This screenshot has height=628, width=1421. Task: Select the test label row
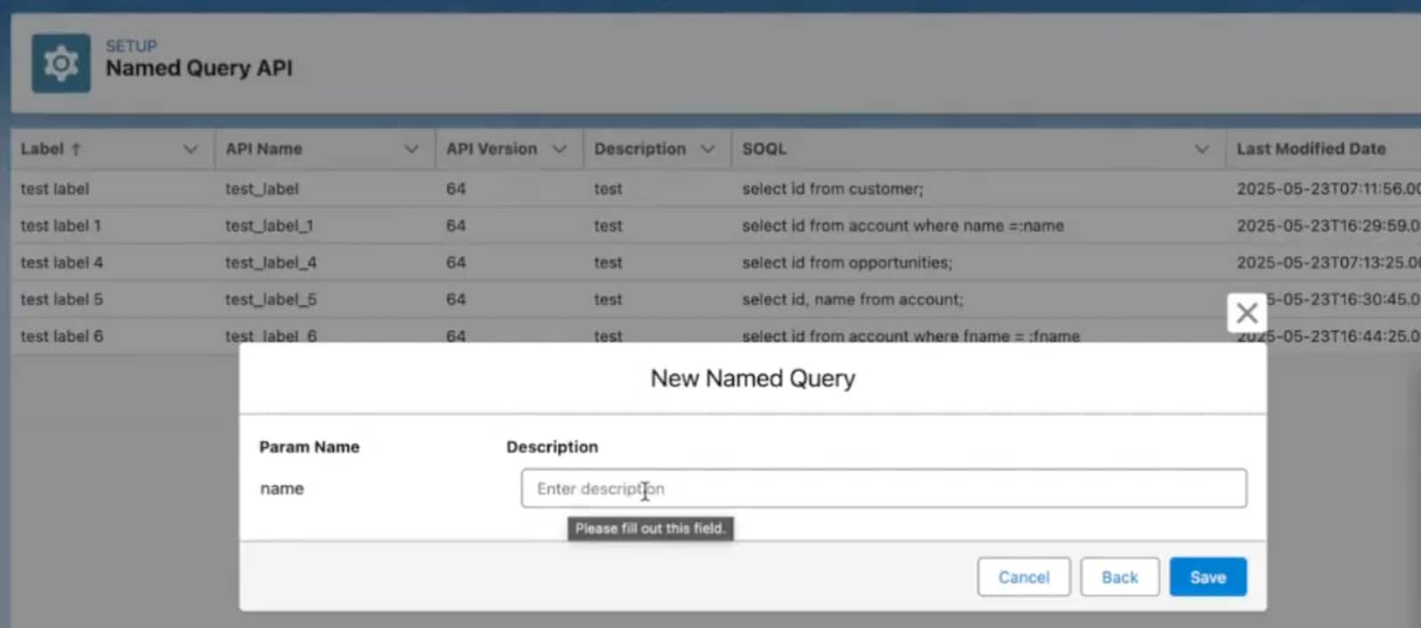[55, 189]
